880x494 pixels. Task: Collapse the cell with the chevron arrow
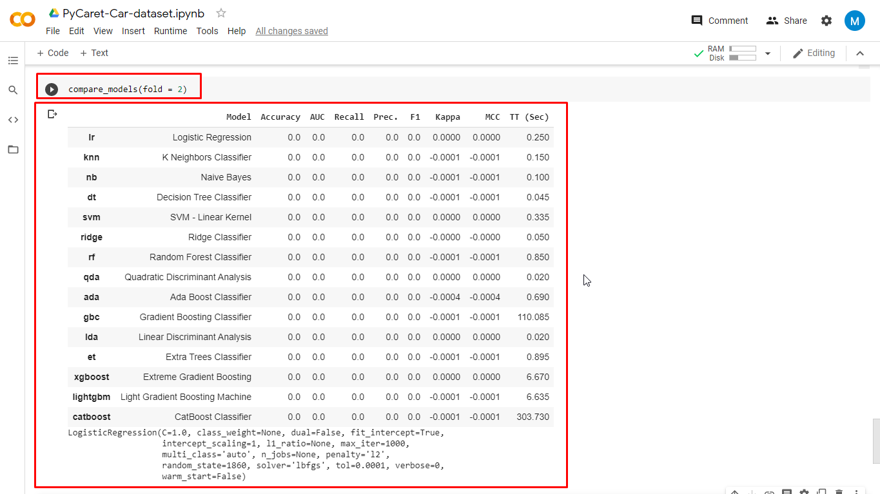pyautogui.click(x=860, y=53)
